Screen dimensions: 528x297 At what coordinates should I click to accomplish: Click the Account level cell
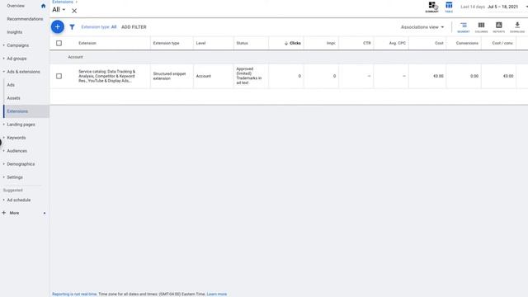click(x=204, y=76)
